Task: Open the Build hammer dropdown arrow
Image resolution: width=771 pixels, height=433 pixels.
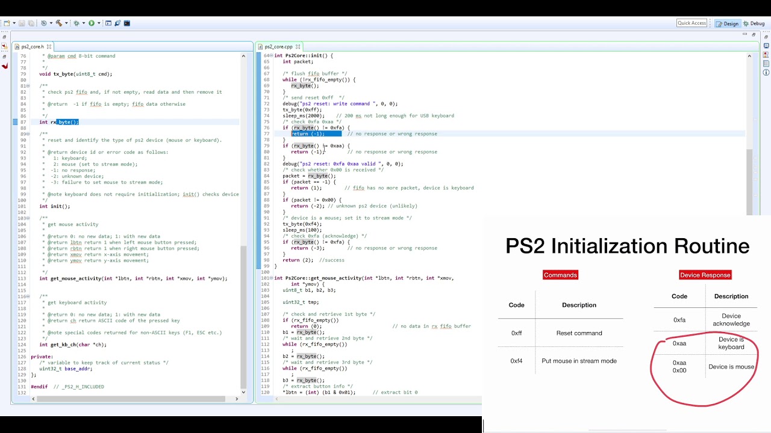Action: 66,23
